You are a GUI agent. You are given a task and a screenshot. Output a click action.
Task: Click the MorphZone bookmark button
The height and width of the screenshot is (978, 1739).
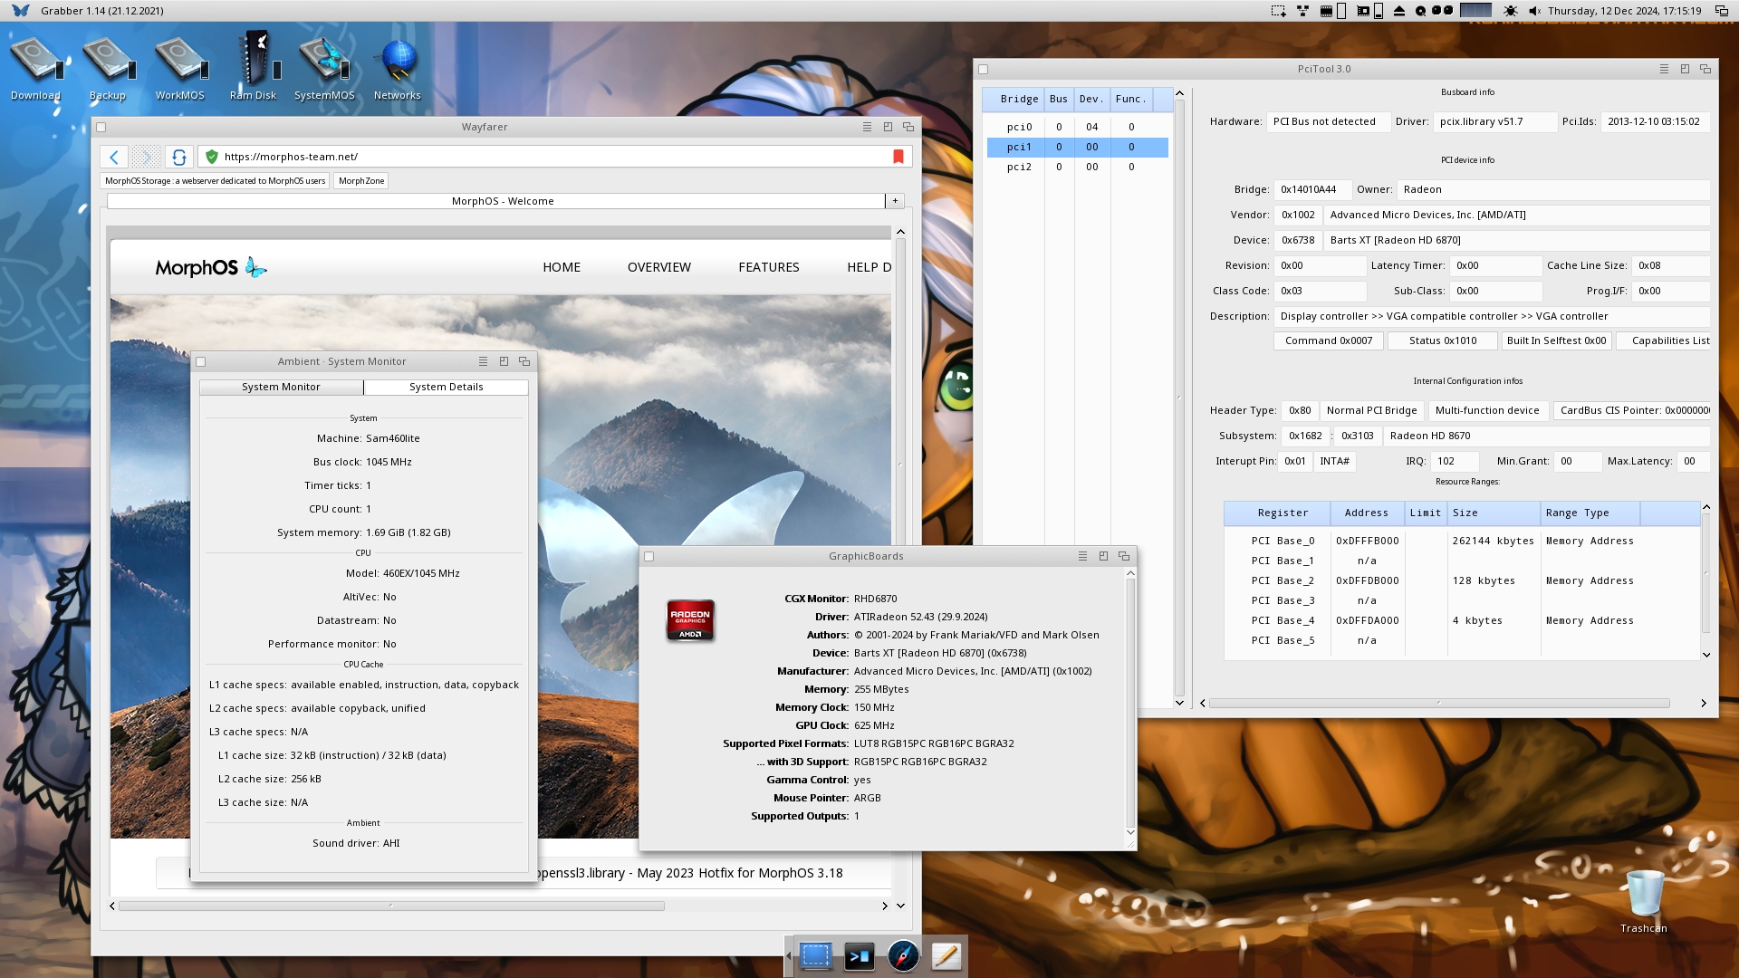tap(361, 181)
